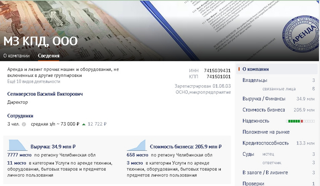Click the '205.9 млн' sidebar business value
The height and width of the screenshot is (186, 320).
tap(304, 110)
